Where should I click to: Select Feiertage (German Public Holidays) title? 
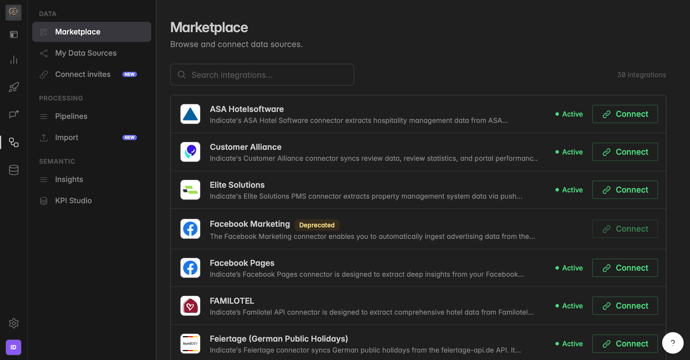pyautogui.click(x=279, y=339)
